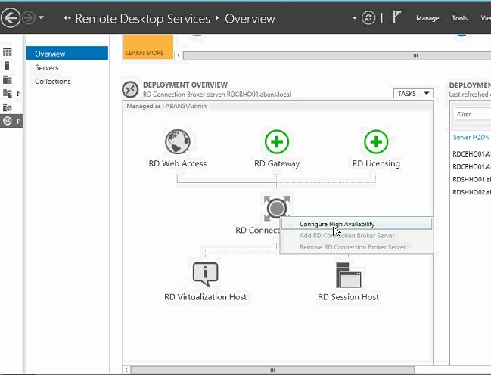The image size is (491, 375).
Task: Open the Tools menu
Action: 459,18
